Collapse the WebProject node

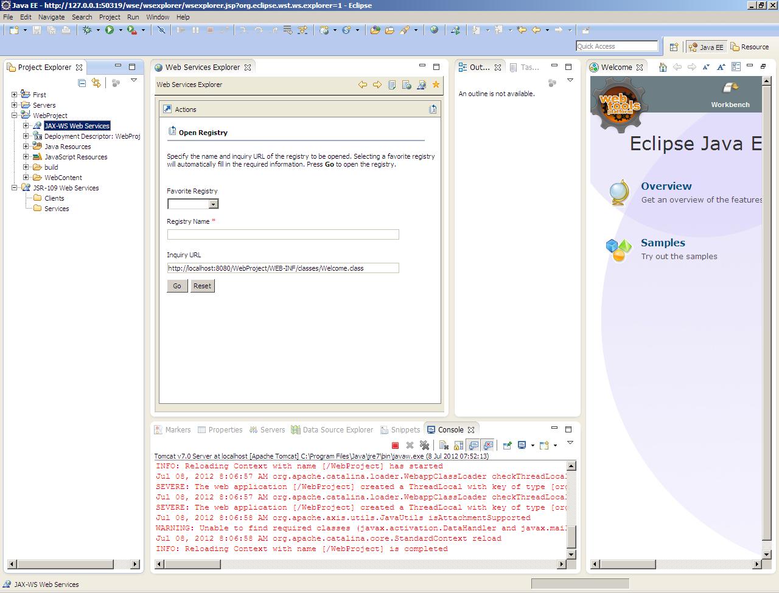[15, 116]
